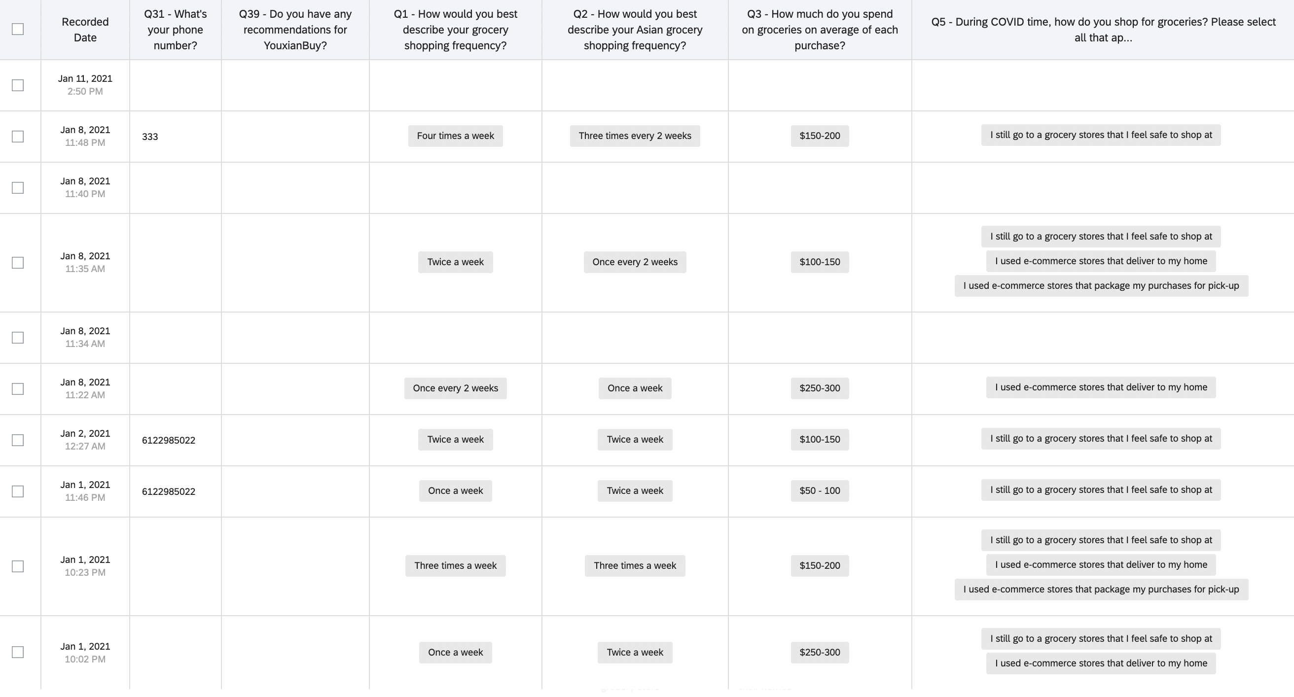
Task: Click the Q31 phone number column header
Action: [176, 30]
